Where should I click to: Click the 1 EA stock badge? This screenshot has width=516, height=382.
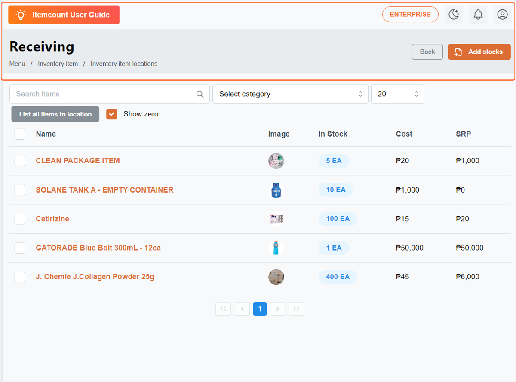pyautogui.click(x=334, y=248)
